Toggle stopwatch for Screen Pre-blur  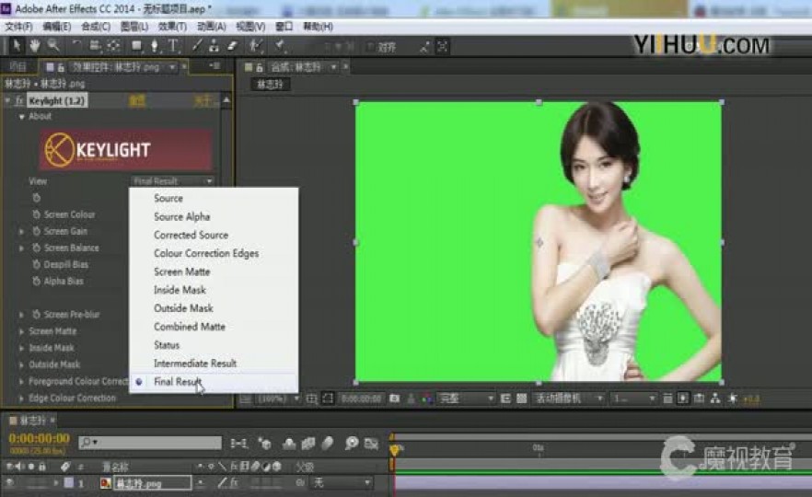(x=36, y=314)
